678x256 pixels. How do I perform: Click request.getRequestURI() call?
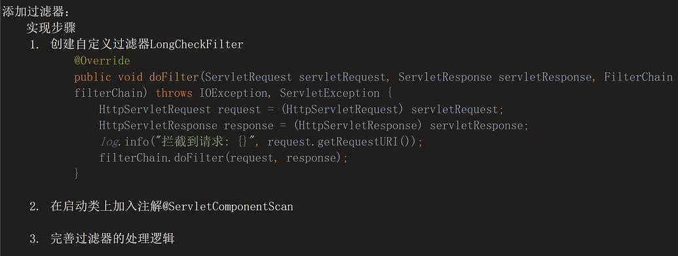pos(341,142)
